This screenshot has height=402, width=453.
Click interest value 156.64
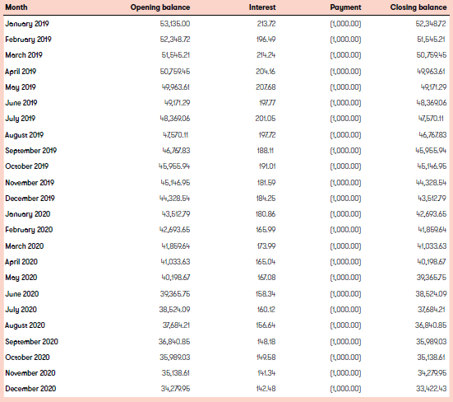pyautogui.click(x=266, y=325)
